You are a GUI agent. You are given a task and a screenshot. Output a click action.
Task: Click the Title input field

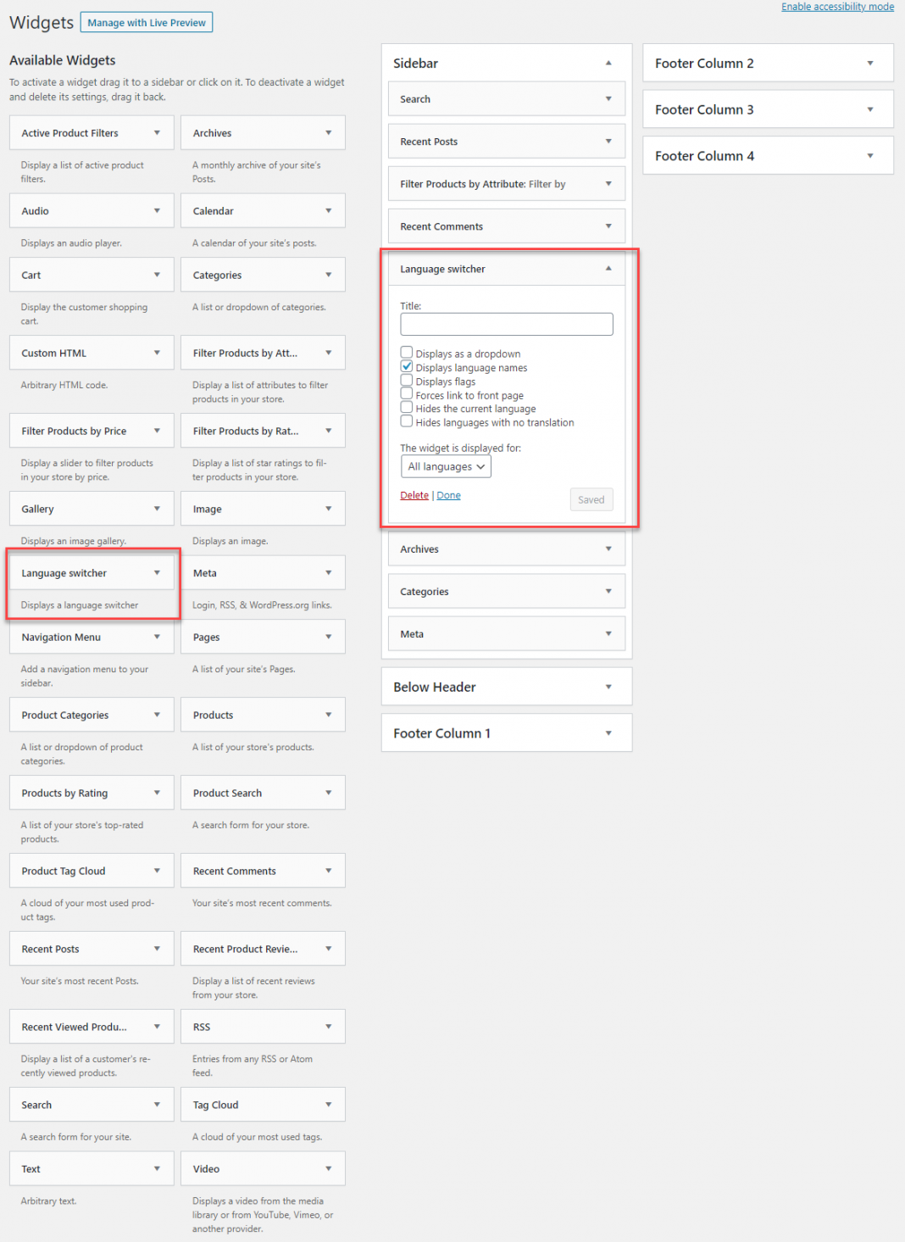point(506,324)
